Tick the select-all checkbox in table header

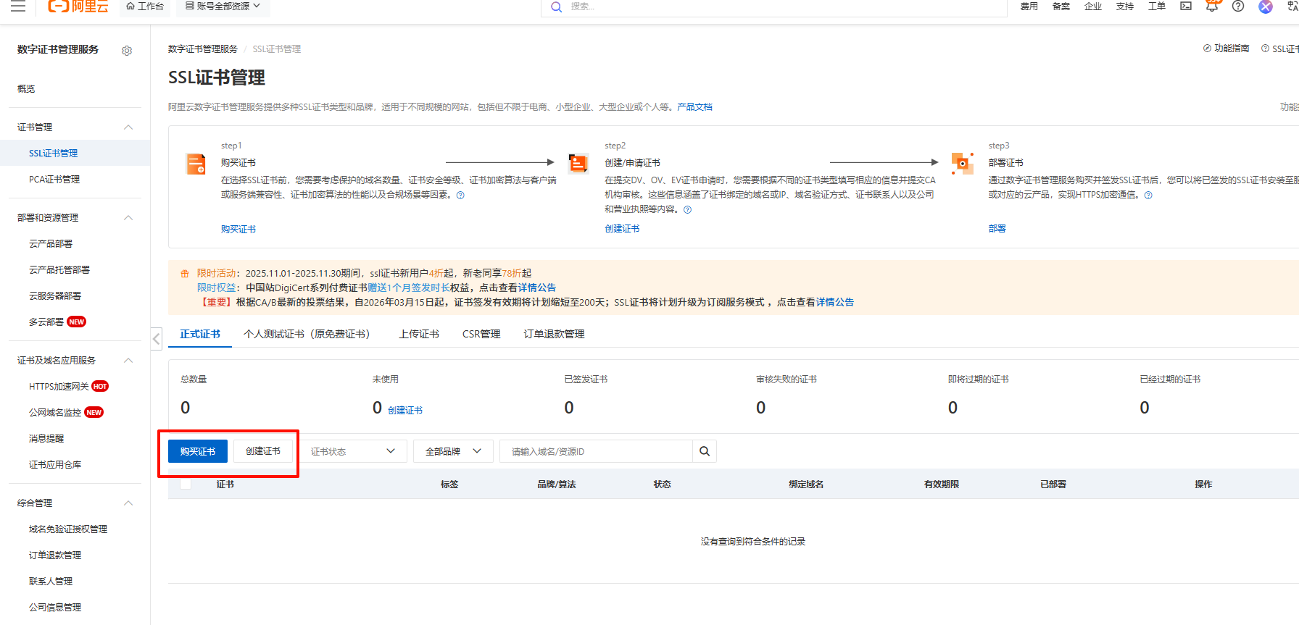186,484
